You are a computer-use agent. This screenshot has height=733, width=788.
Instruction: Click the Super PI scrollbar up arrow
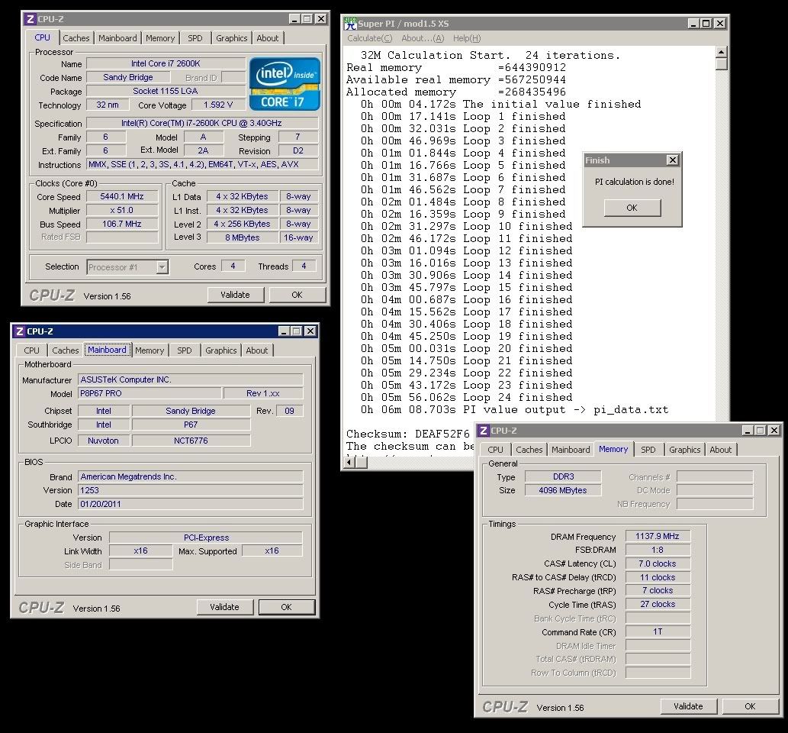click(722, 53)
